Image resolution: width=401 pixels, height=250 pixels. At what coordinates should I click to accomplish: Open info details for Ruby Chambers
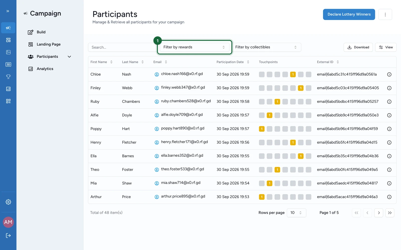(x=389, y=102)
